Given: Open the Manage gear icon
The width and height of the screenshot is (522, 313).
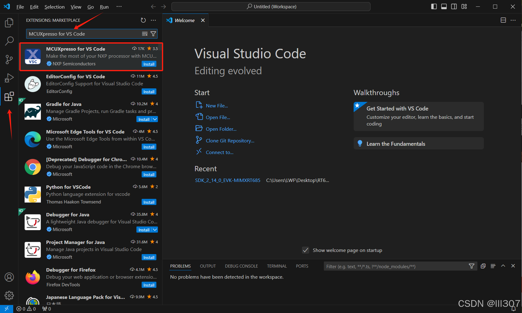Looking at the screenshot, I should (9, 295).
